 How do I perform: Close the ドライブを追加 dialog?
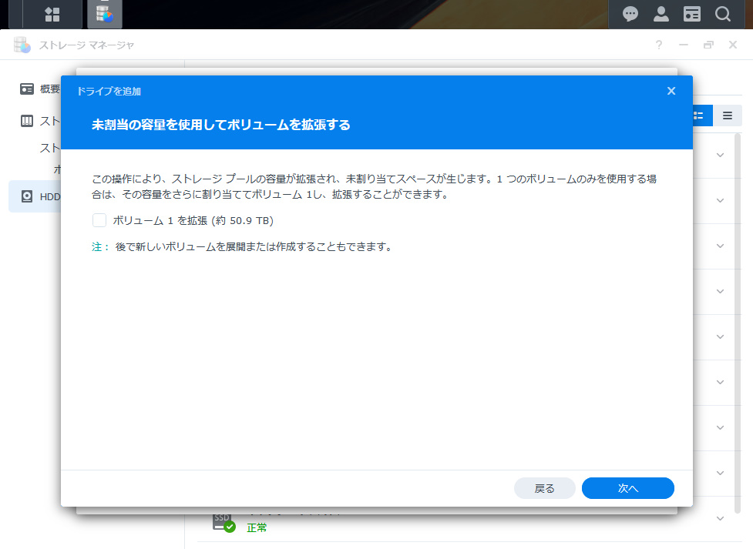click(671, 91)
